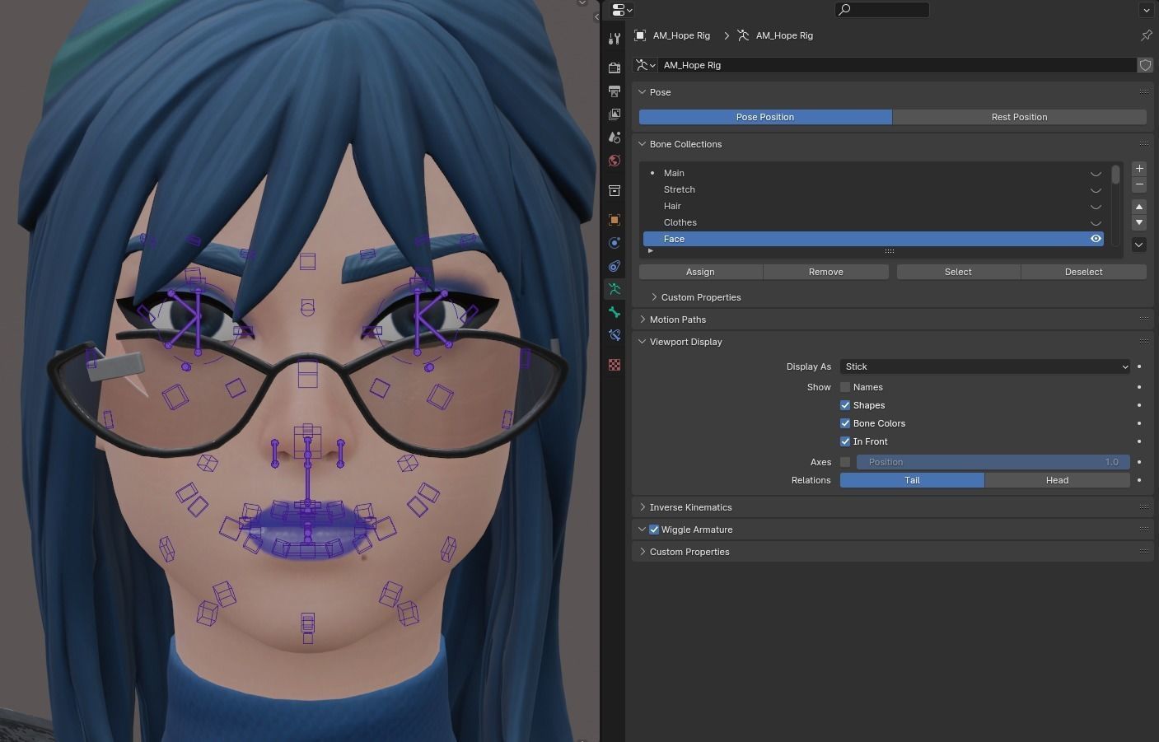
Task: Open the Texture properties tab
Action: click(615, 365)
